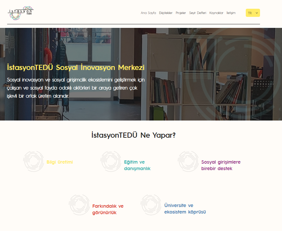
Task: Click the circle icon beside Üniversite ve ekosistem köprüsü
Action: [x=151, y=205]
